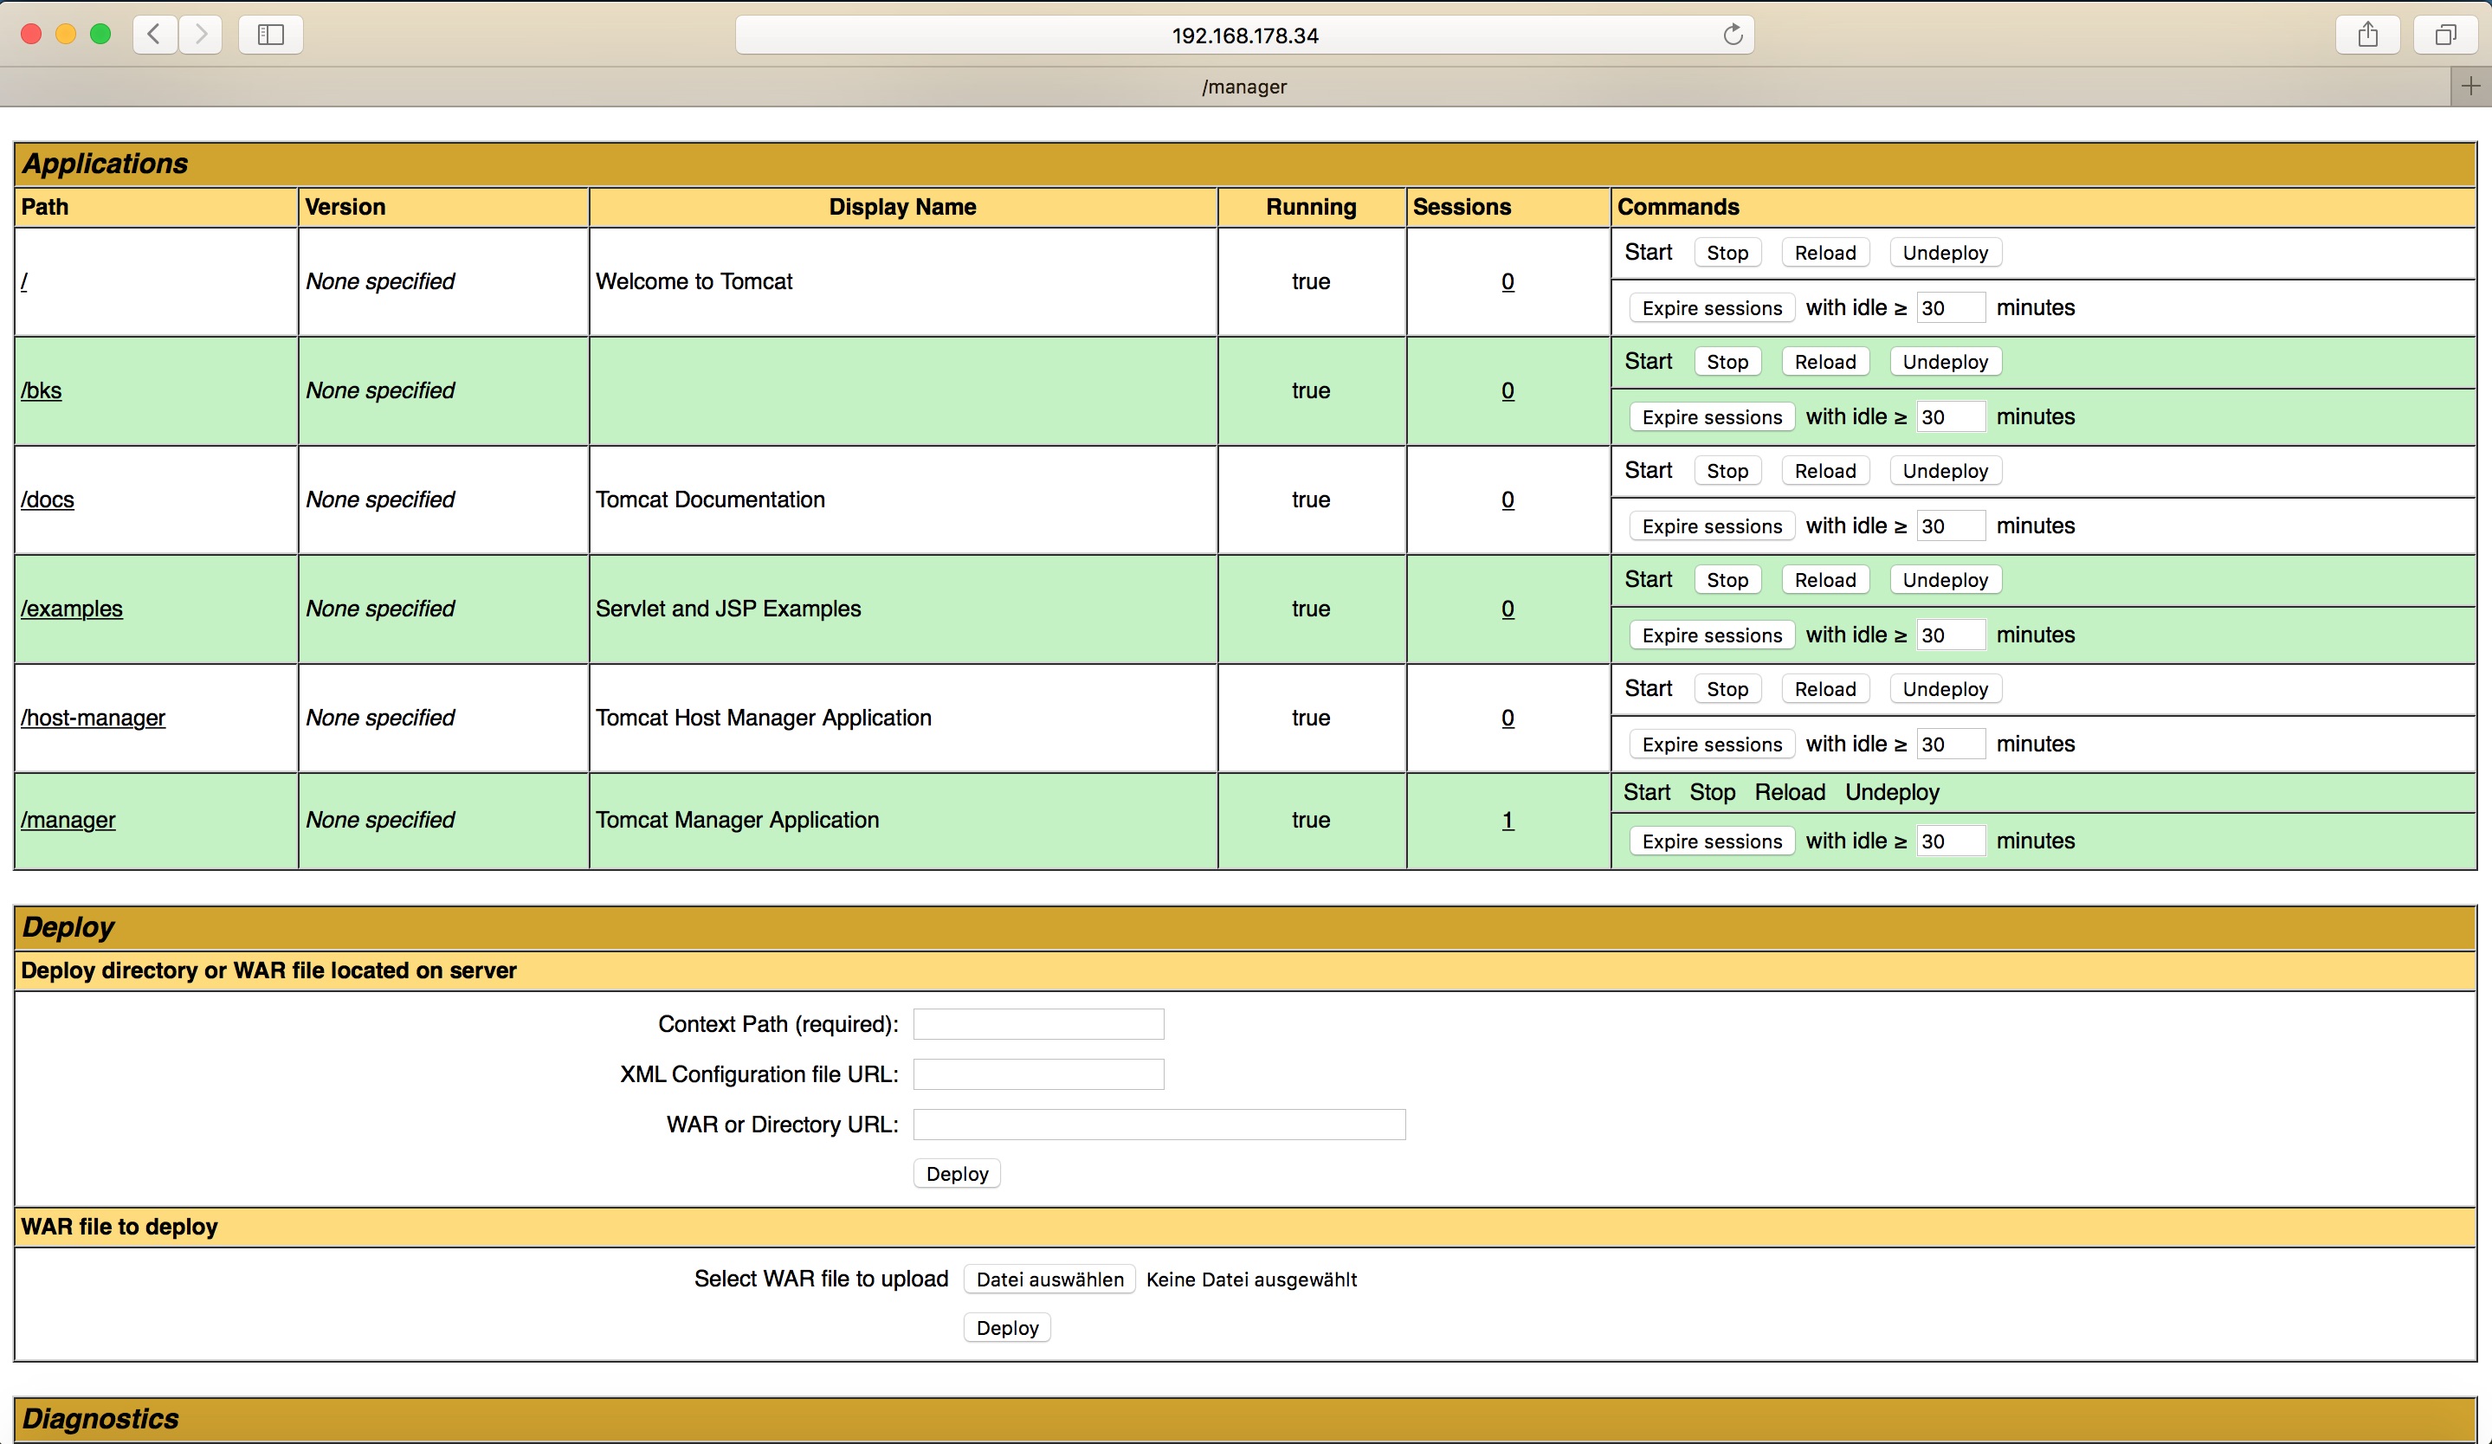Edit idle minutes field in / row
2492x1444 pixels.
point(1951,307)
